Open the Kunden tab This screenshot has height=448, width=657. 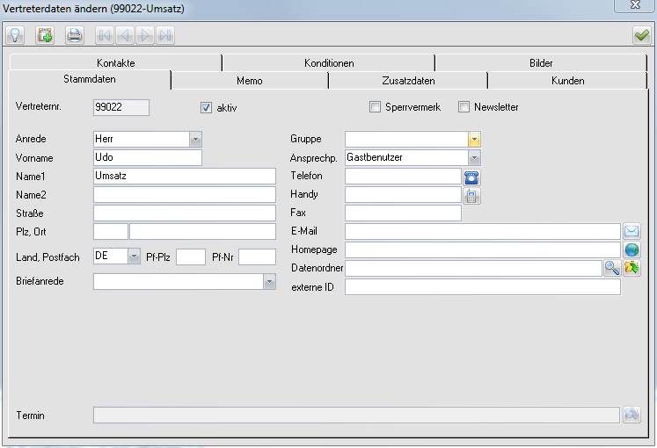click(x=568, y=80)
